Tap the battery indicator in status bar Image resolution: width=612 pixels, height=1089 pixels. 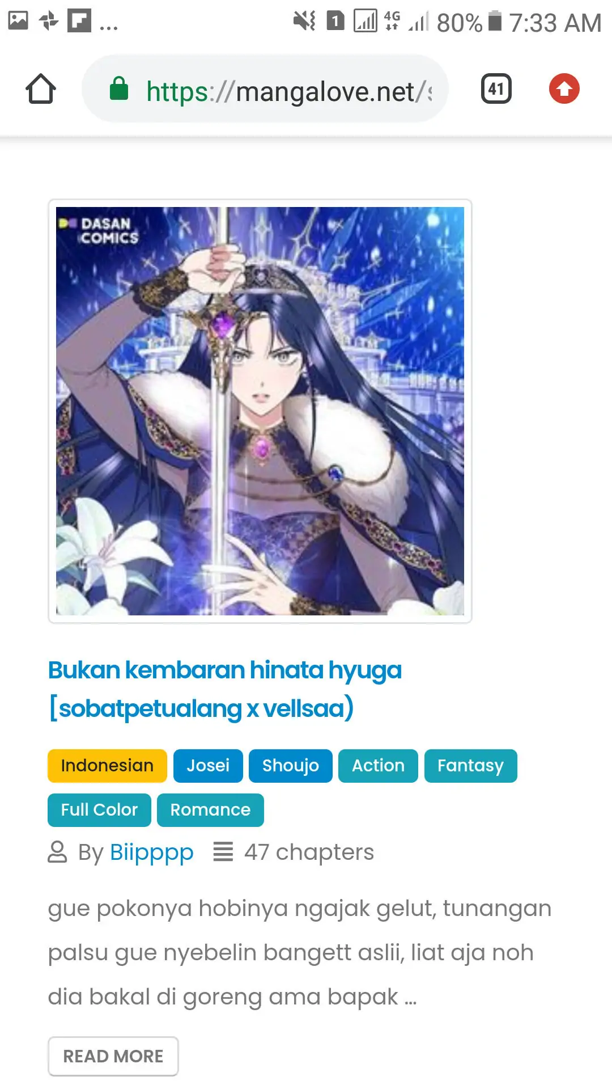(x=495, y=22)
